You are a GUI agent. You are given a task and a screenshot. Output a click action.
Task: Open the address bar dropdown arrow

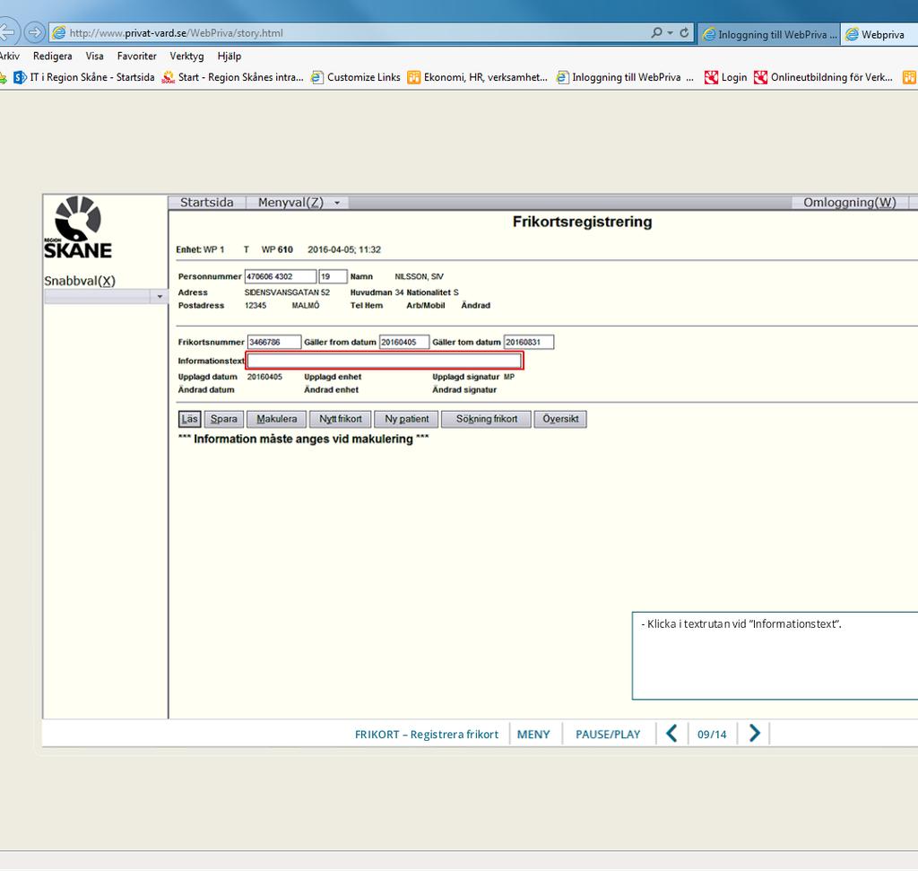pos(671,33)
